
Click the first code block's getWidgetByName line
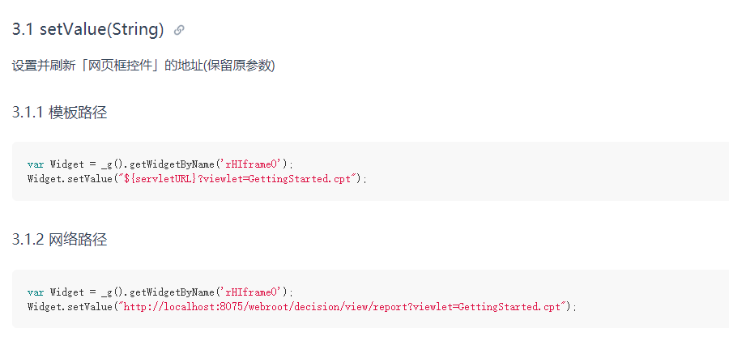(161, 164)
